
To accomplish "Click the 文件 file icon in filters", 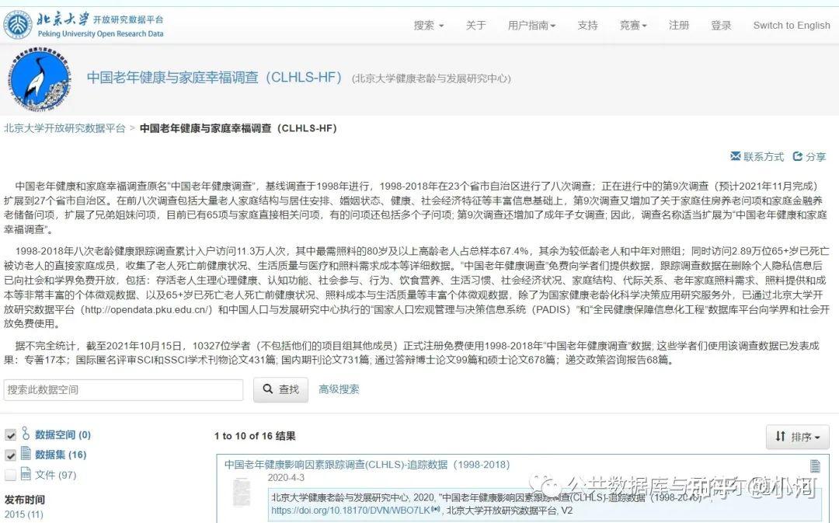I will point(26,474).
